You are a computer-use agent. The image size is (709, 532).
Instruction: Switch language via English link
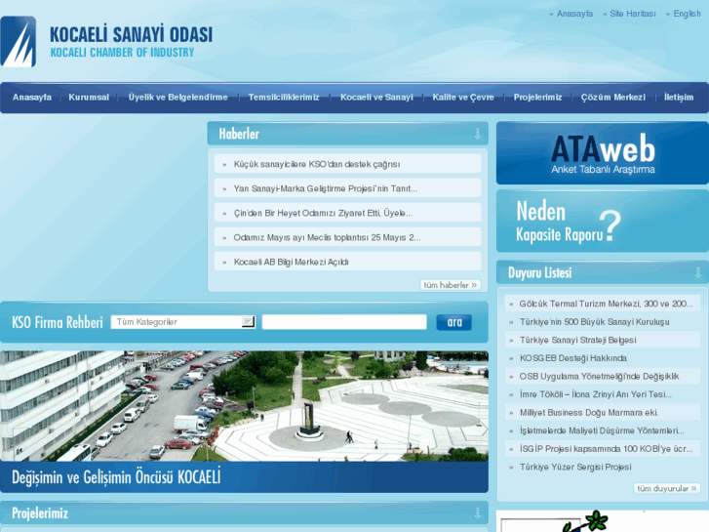click(687, 14)
